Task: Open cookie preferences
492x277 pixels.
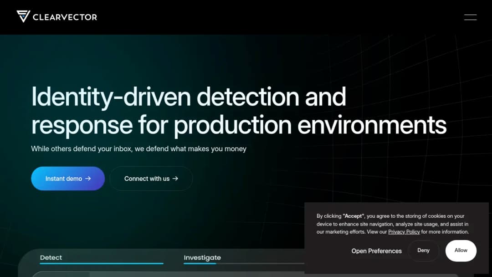Action: (376, 251)
